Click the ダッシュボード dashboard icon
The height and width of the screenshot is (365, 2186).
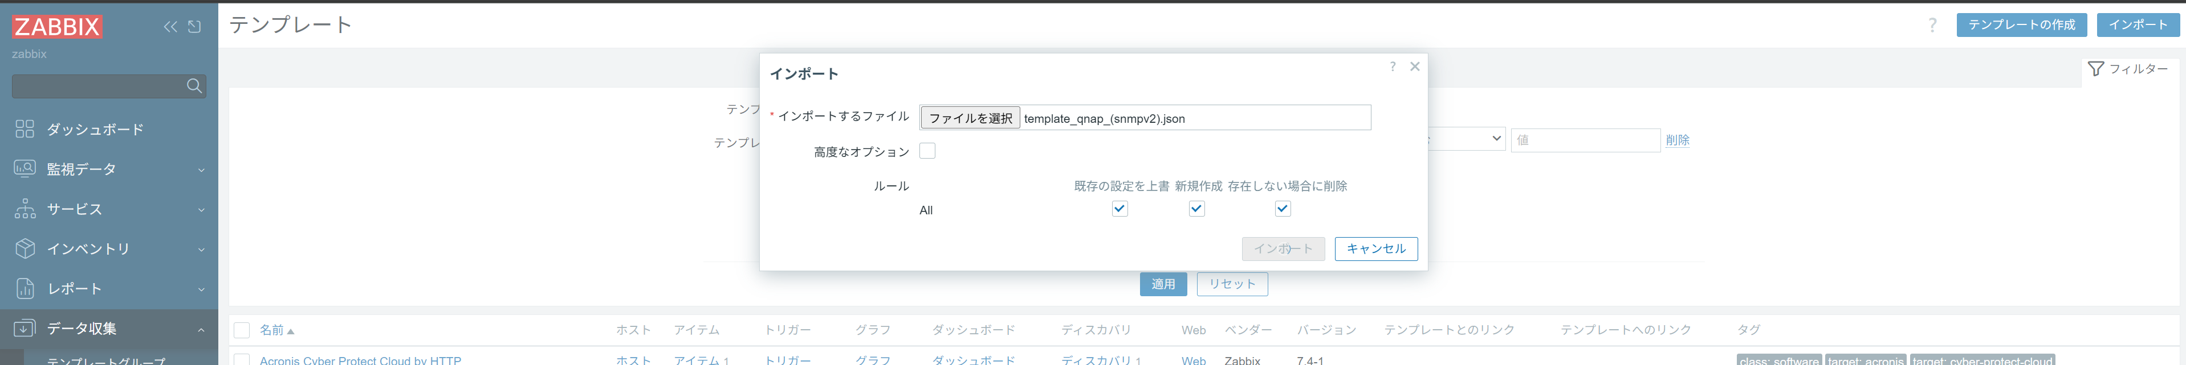click(25, 128)
